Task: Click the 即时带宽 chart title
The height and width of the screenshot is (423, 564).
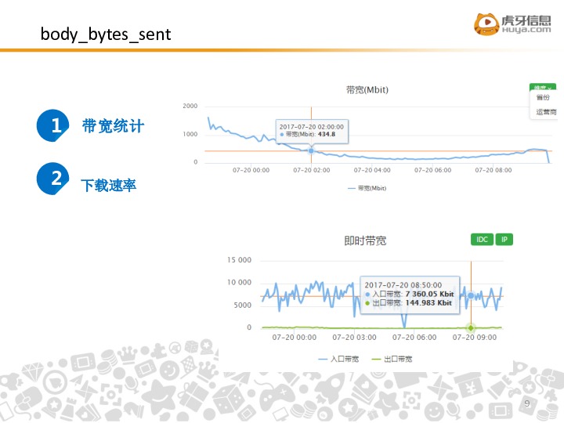Action: pos(365,241)
